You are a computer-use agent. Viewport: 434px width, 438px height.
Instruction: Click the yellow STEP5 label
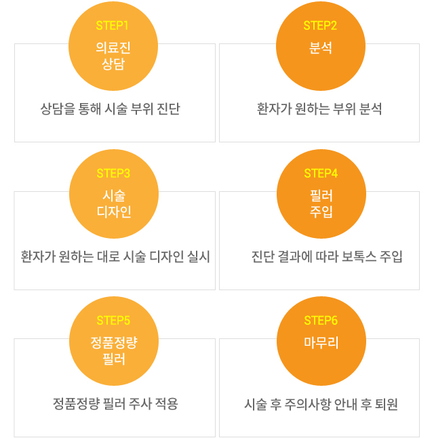pos(113,321)
